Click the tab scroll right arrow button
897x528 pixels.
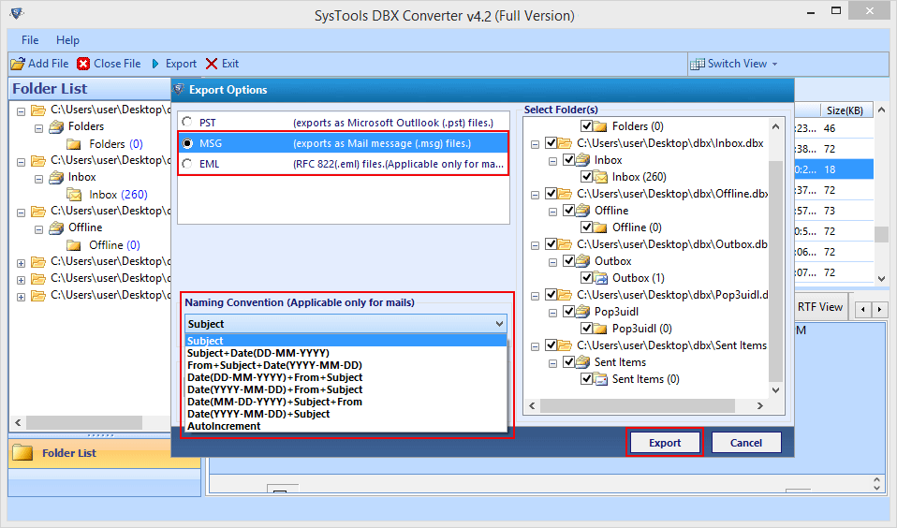click(880, 310)
